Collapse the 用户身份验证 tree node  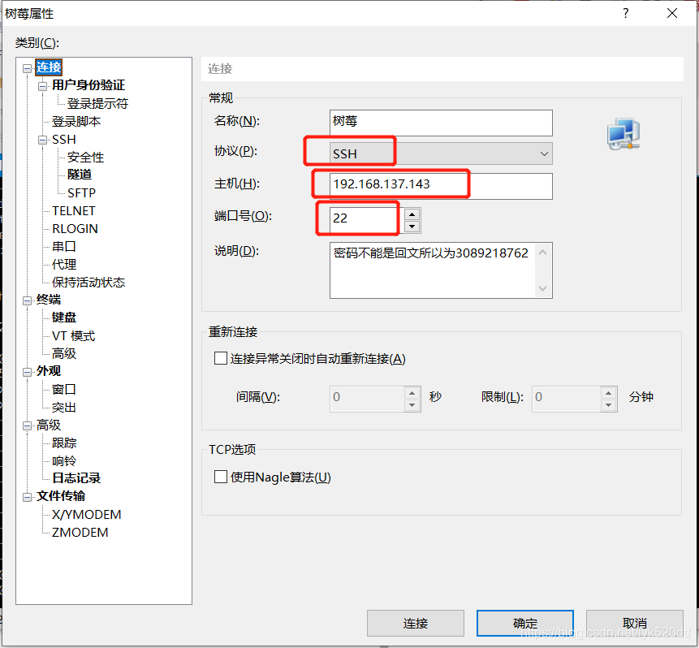point(43,86)
